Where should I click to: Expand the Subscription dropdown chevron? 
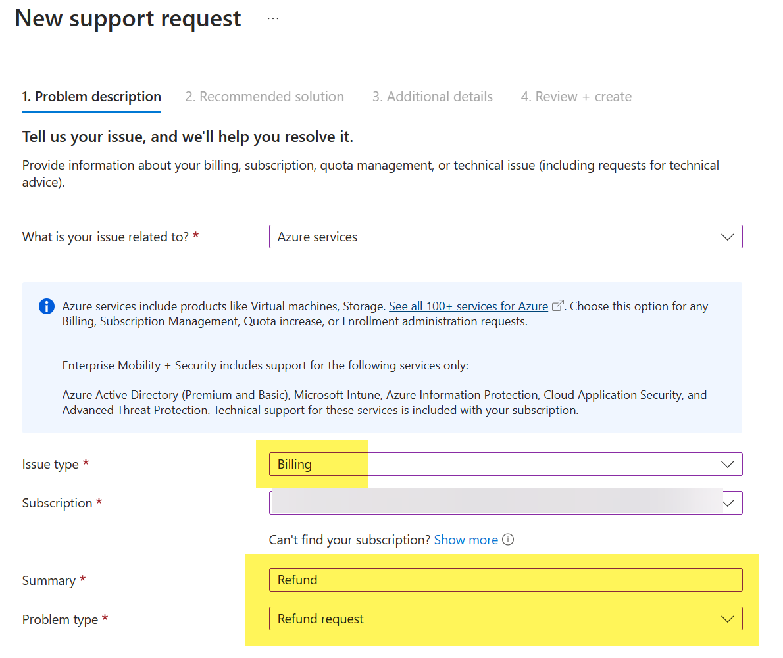click(x=728, y=504)
